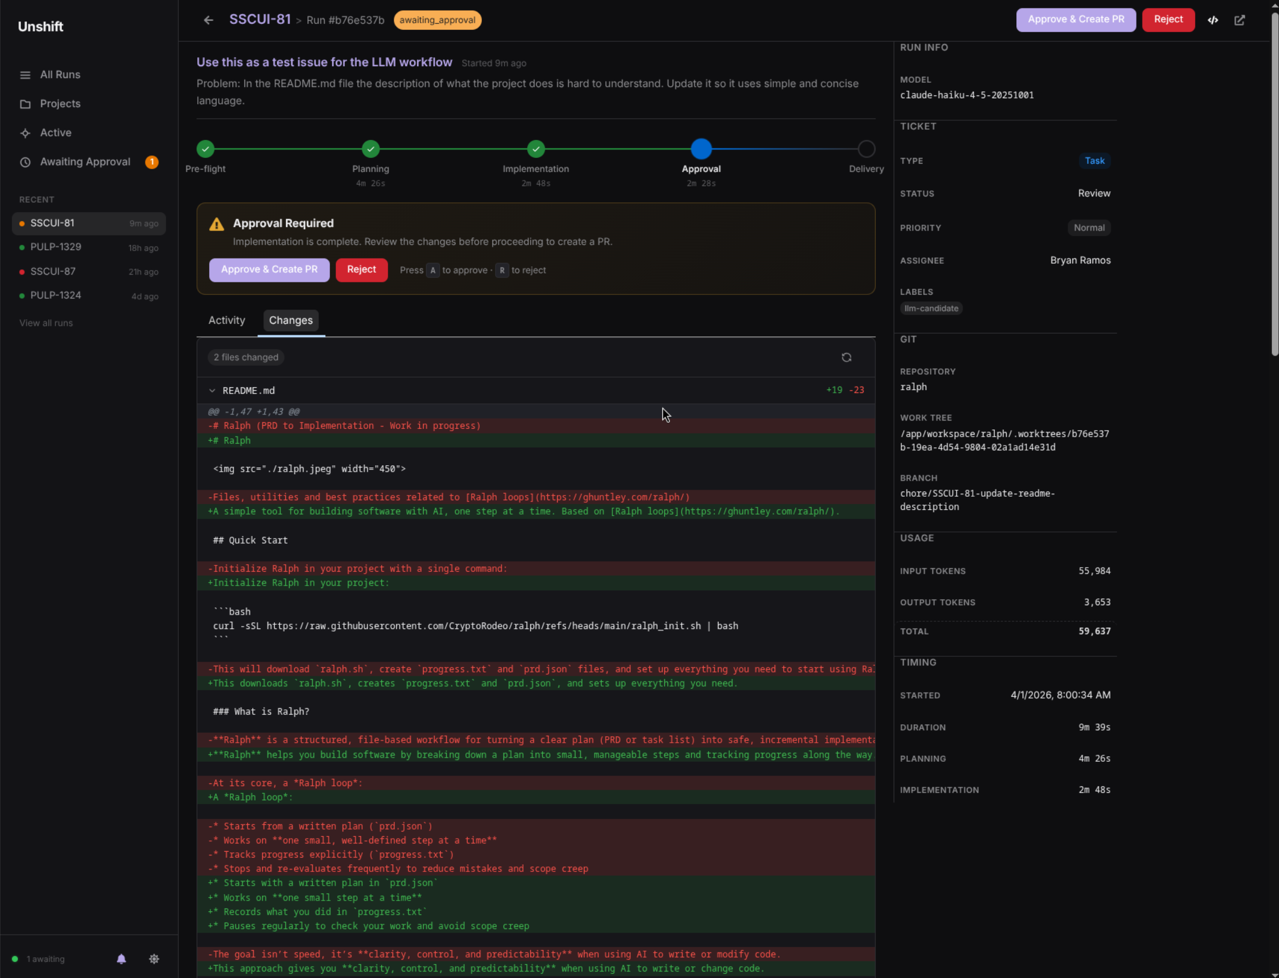Click the All Runs list icon
The width and height of the screenshot is (1279, 978).
[x=24, y=74]
